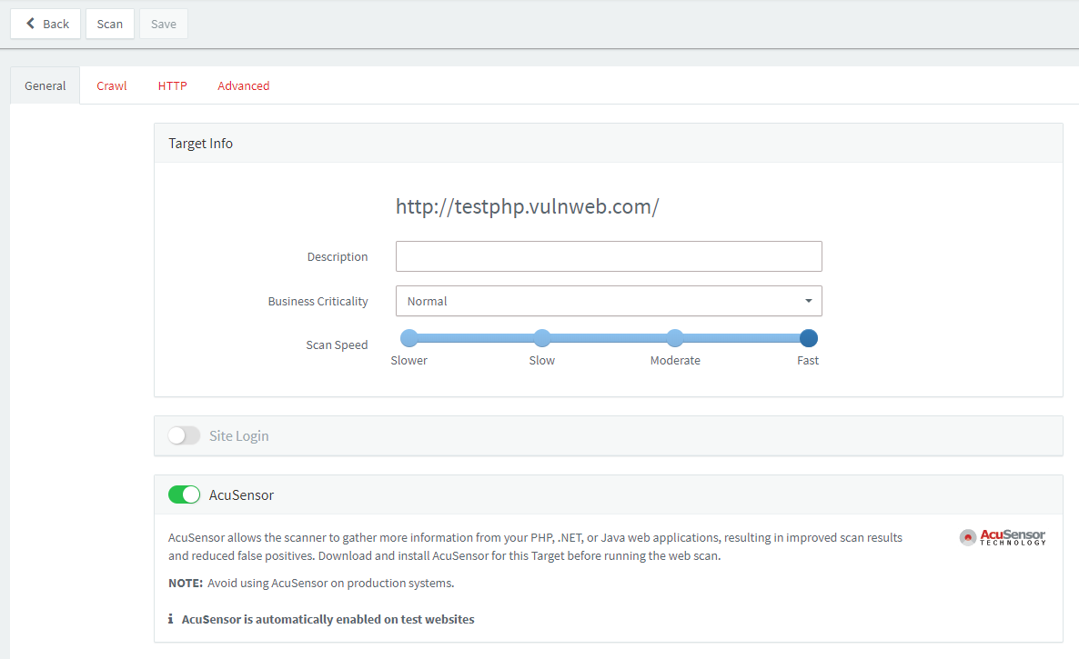Click the Slower label under the slider
This screenshot has width=1079, height=659.
pyautogui.click(x=408, y=361)
